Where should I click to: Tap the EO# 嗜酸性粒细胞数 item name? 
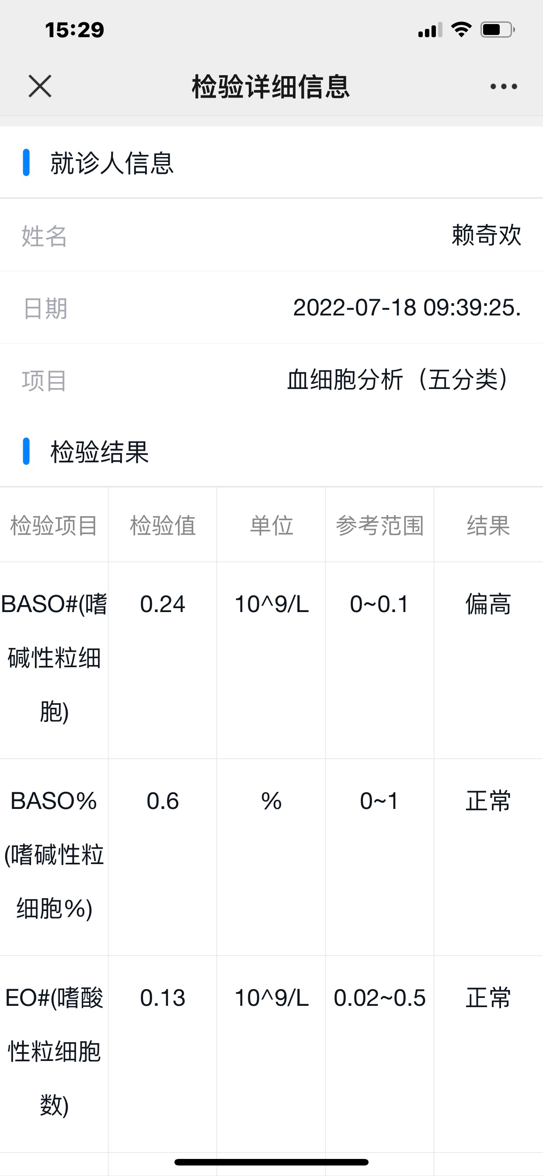pyautogui.click(x=54, y=1051)
